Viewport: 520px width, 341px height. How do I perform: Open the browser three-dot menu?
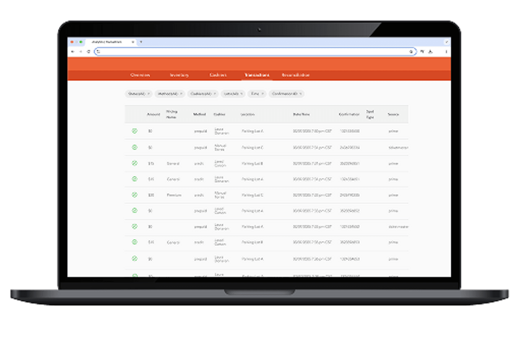coord(446,52)
